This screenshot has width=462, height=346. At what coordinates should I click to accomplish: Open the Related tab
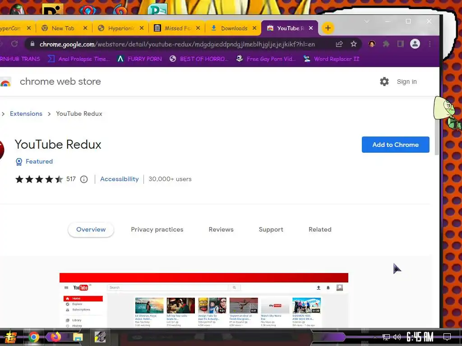pos(320,229)
